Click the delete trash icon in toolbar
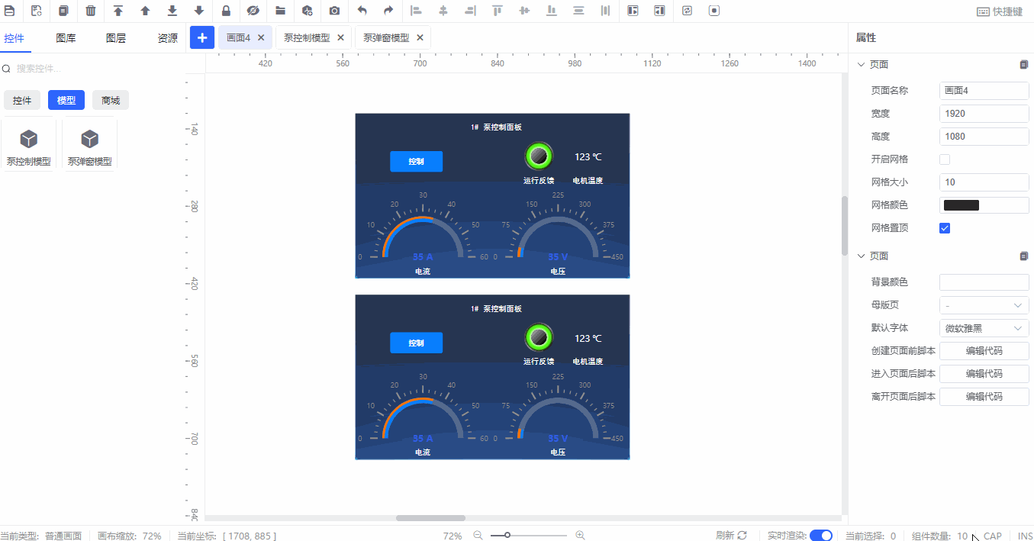Screen dimensions: 1034x541 [91, 11]
